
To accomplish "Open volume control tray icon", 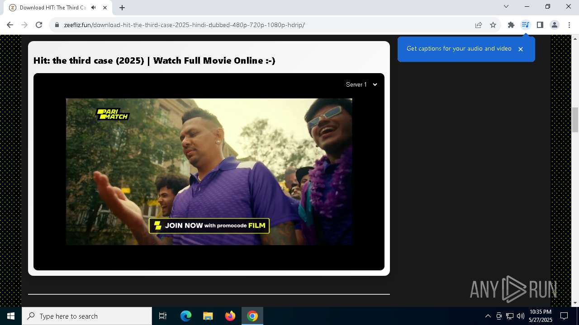I will 521,316.
